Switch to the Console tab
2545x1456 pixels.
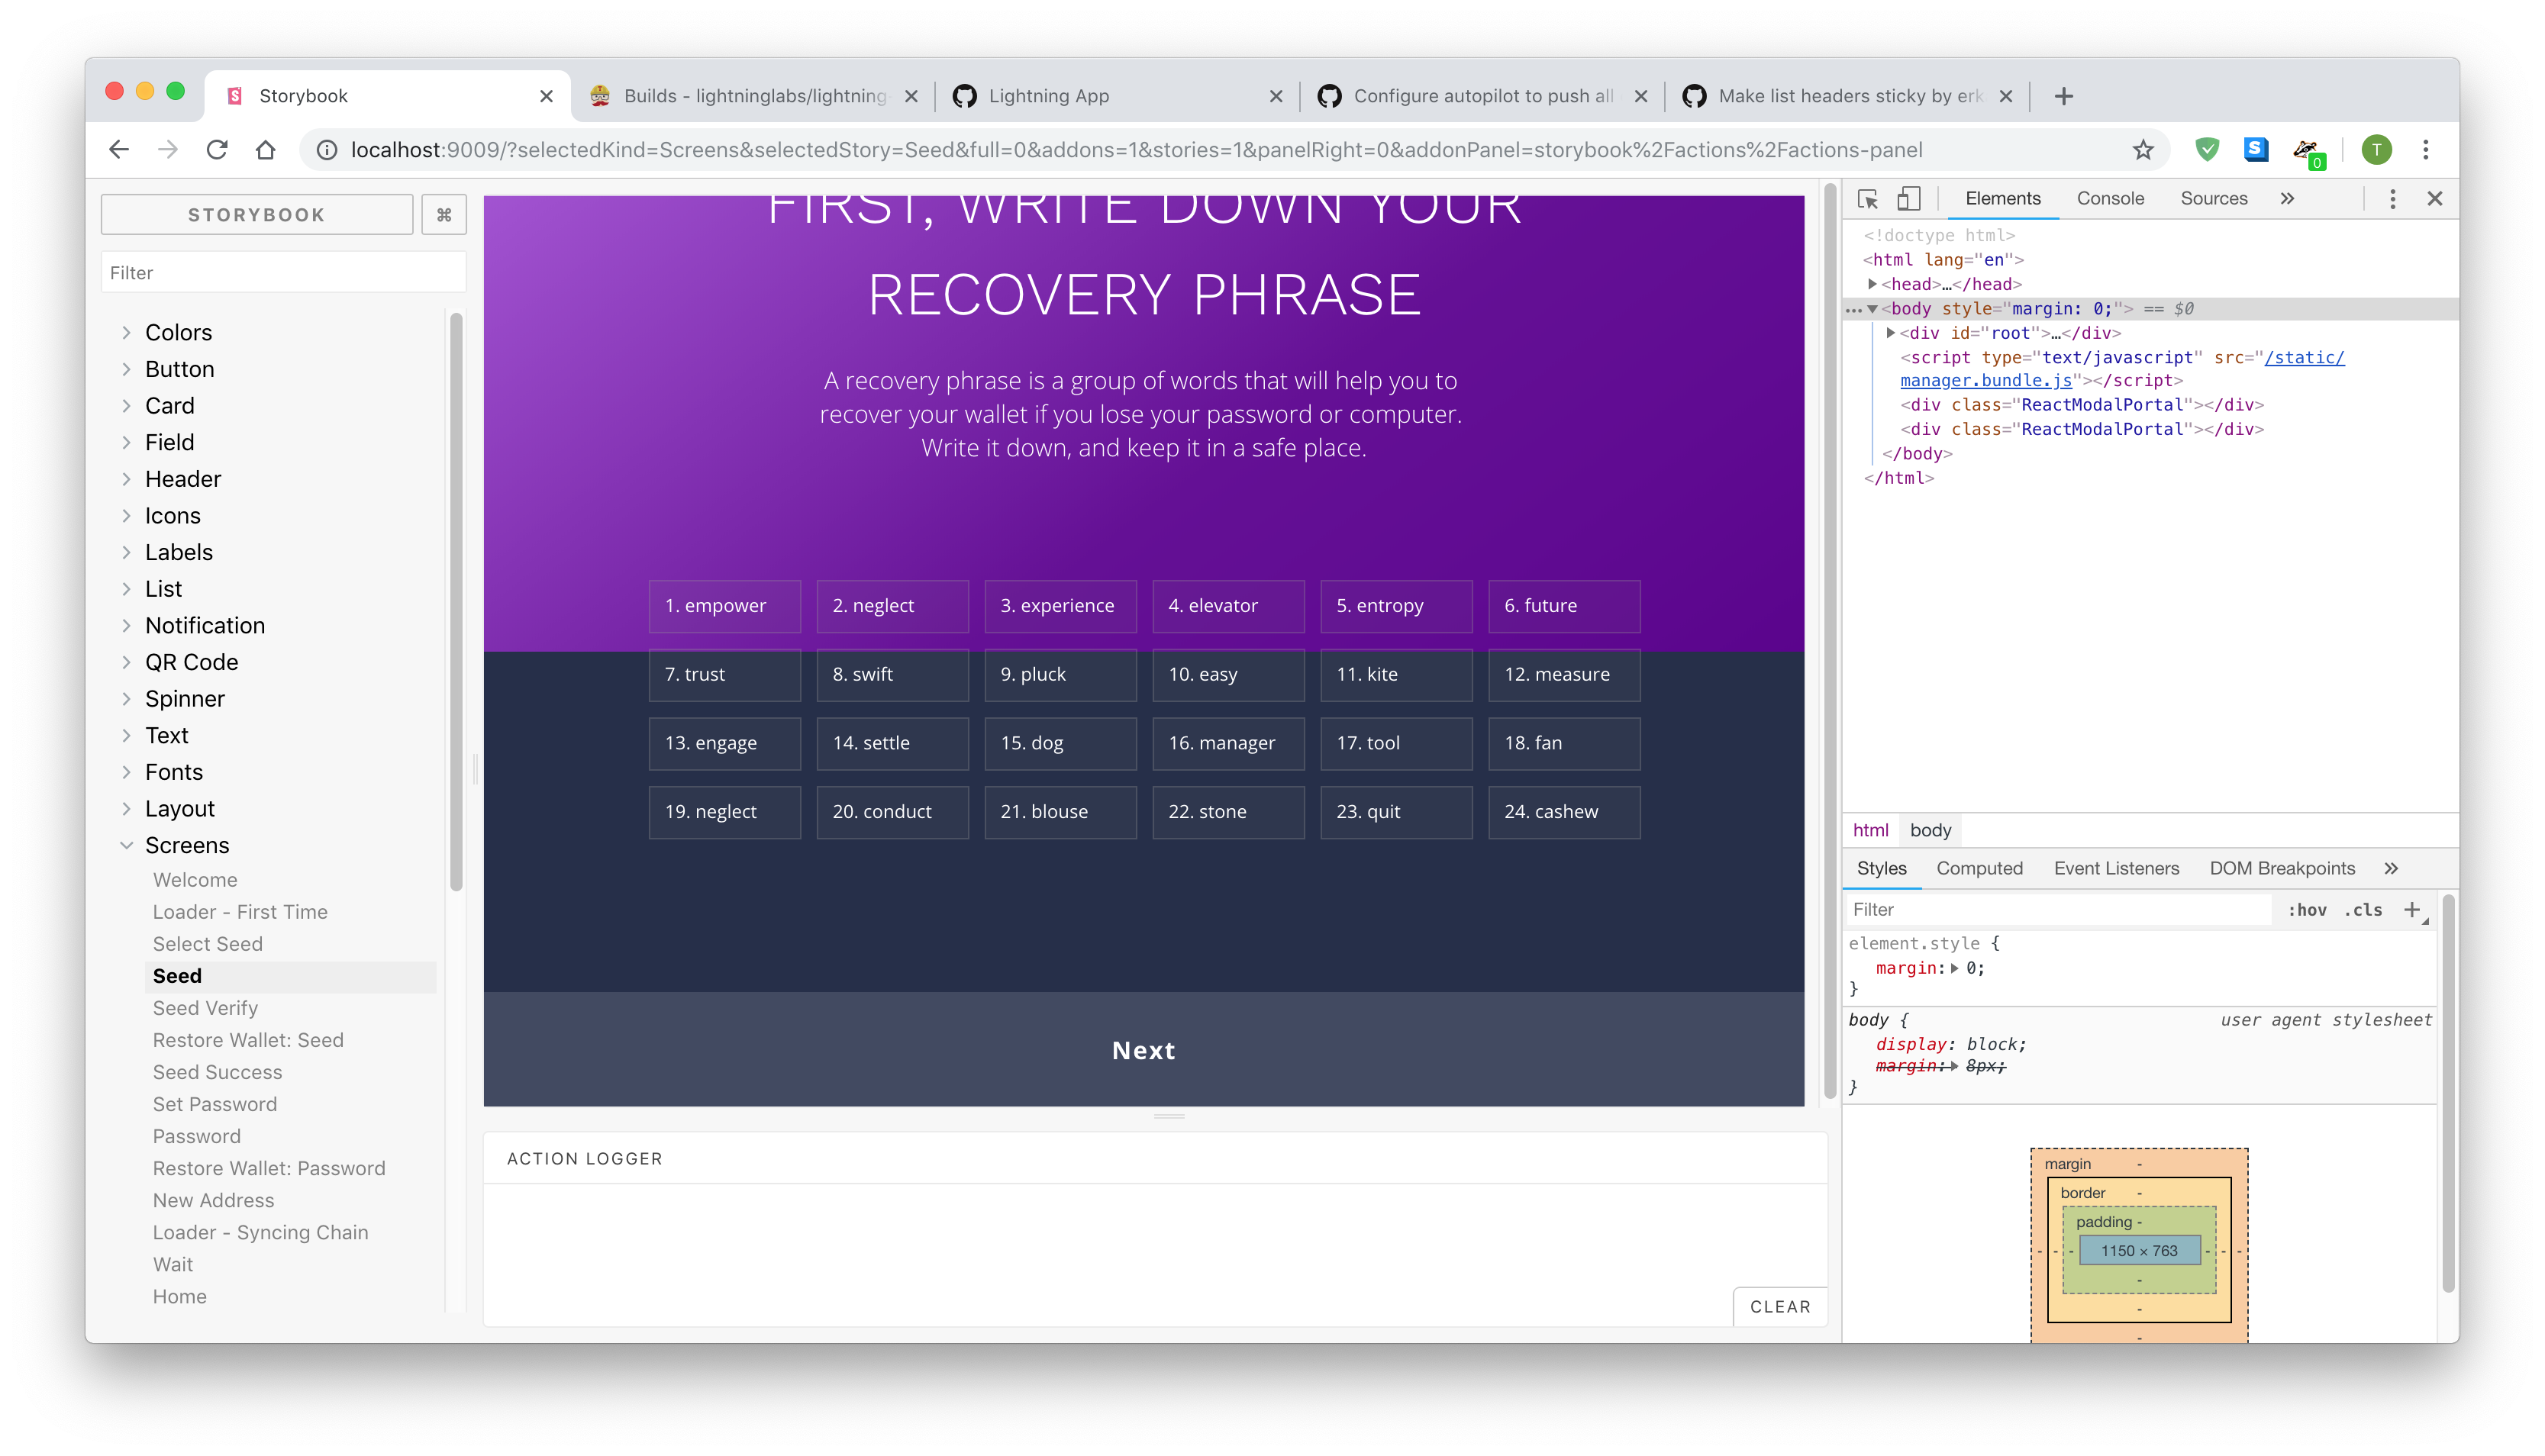2110,199
